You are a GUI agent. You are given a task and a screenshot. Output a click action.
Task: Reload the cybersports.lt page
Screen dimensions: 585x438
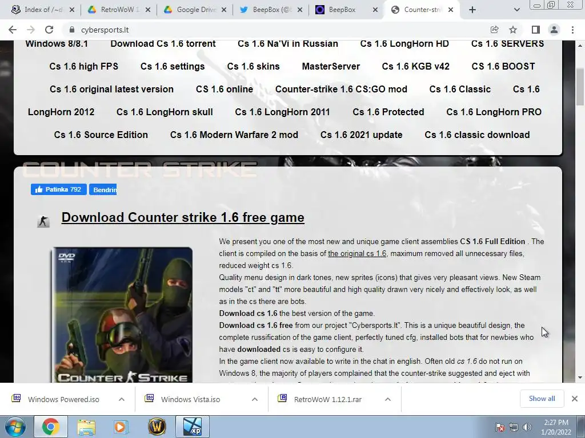[x=49, y=30]
